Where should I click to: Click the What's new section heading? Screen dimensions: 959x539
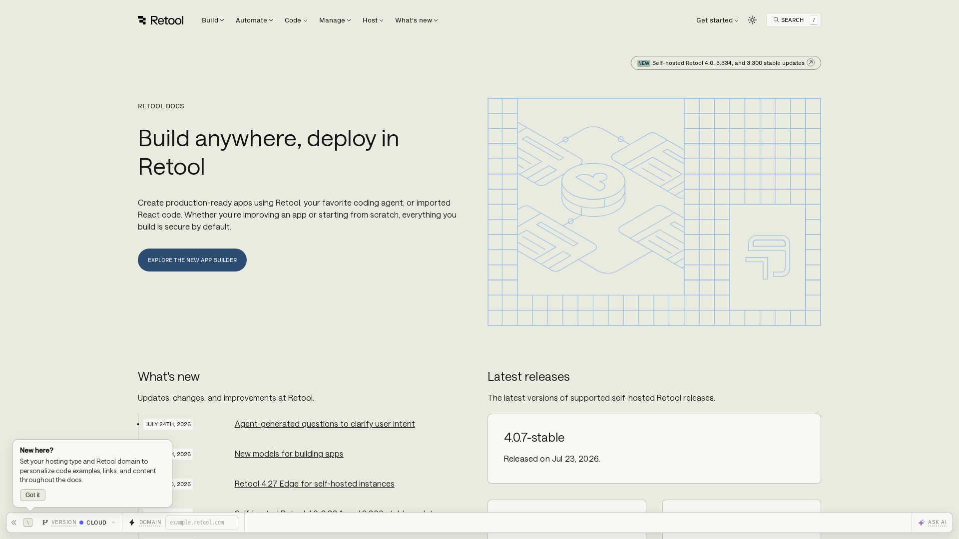pos(169,377)
